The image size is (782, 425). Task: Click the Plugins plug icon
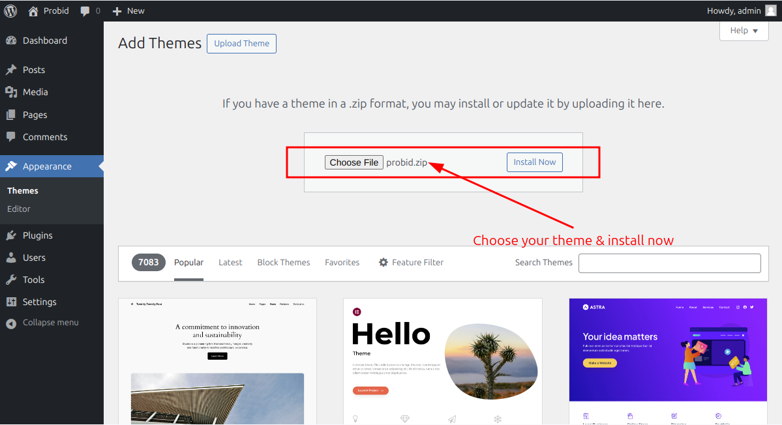[11, 235]
